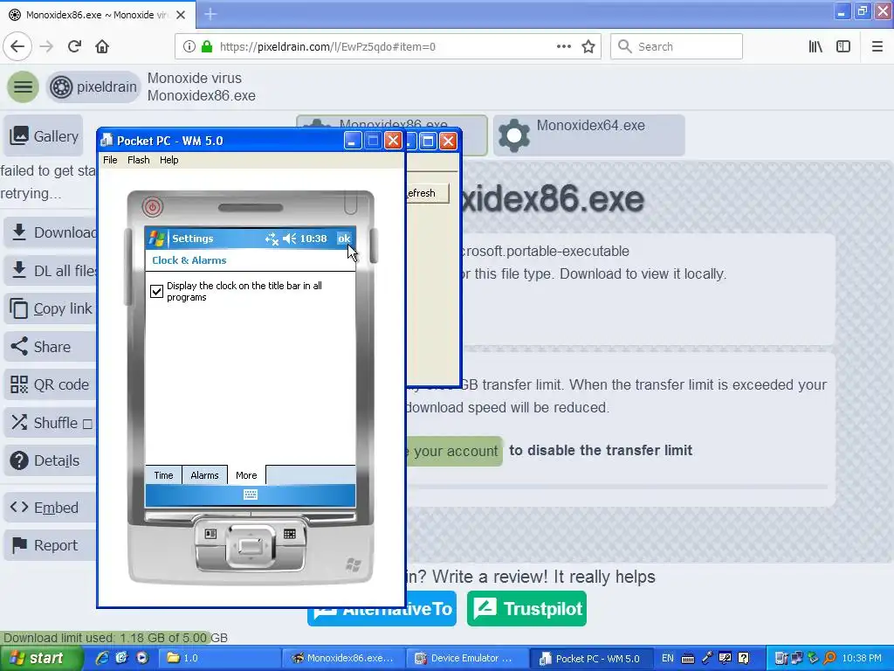Click the red power button on the emulated Pocket PC
Image resolution: width=894 pixels, height=671 pixels.
152,206
